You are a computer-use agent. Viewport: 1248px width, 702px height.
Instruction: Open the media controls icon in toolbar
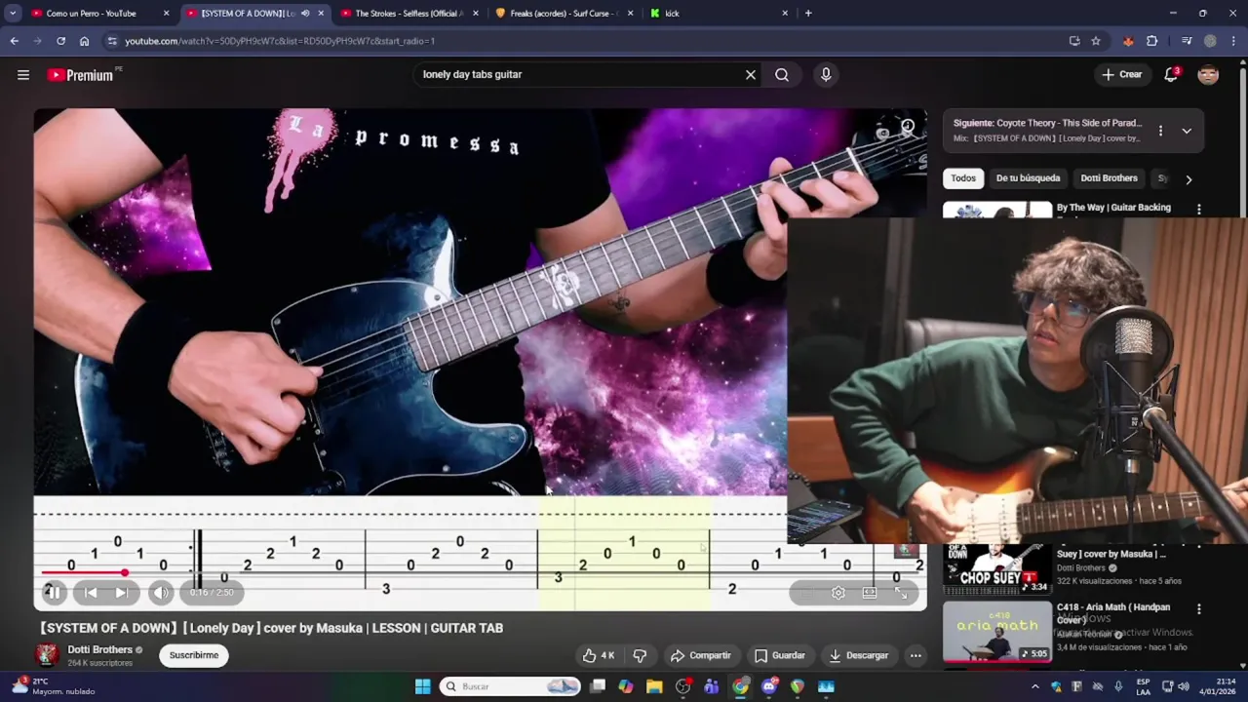click(x=1187, y=41)
